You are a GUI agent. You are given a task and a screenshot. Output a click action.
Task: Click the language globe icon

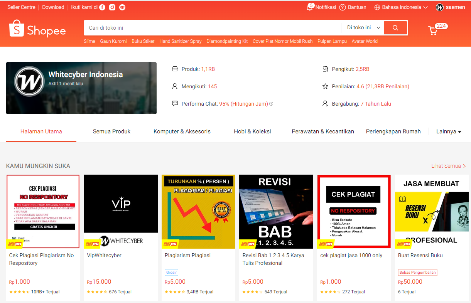tap(377, 7)
